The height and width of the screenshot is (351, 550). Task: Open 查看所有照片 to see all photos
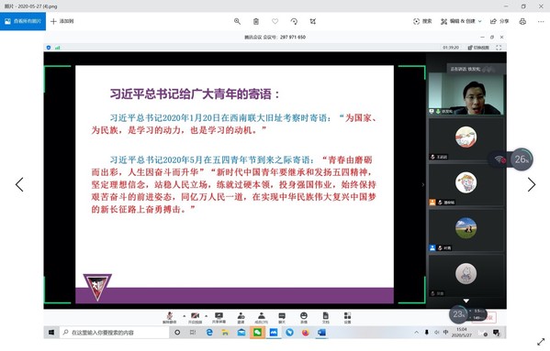tap(23, 21)
